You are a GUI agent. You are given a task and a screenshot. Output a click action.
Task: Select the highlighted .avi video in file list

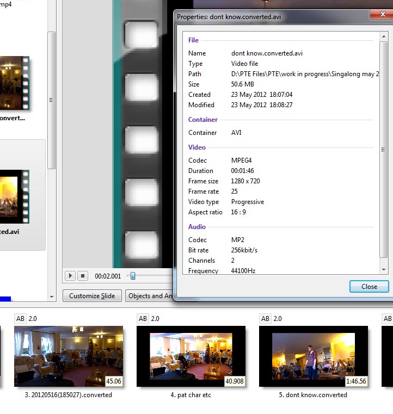pyautogui.click(x=14, y=199)
